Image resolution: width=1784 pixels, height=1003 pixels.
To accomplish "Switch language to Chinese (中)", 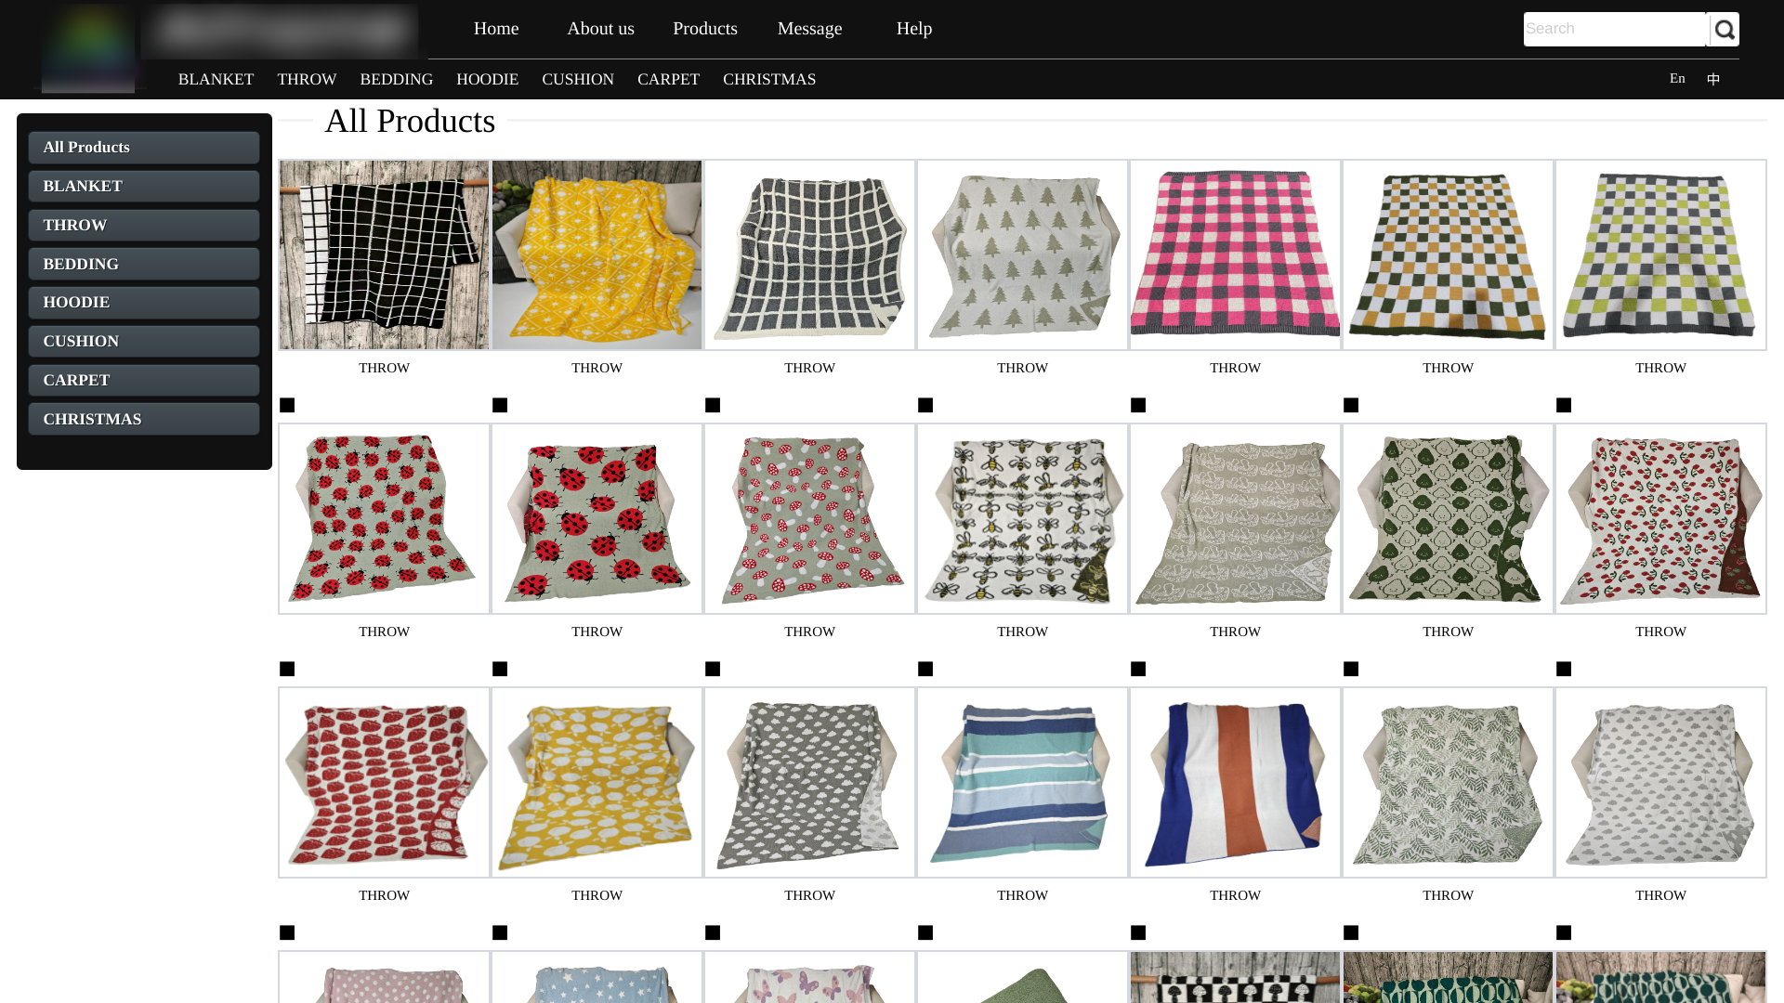I will point(1713,79).
